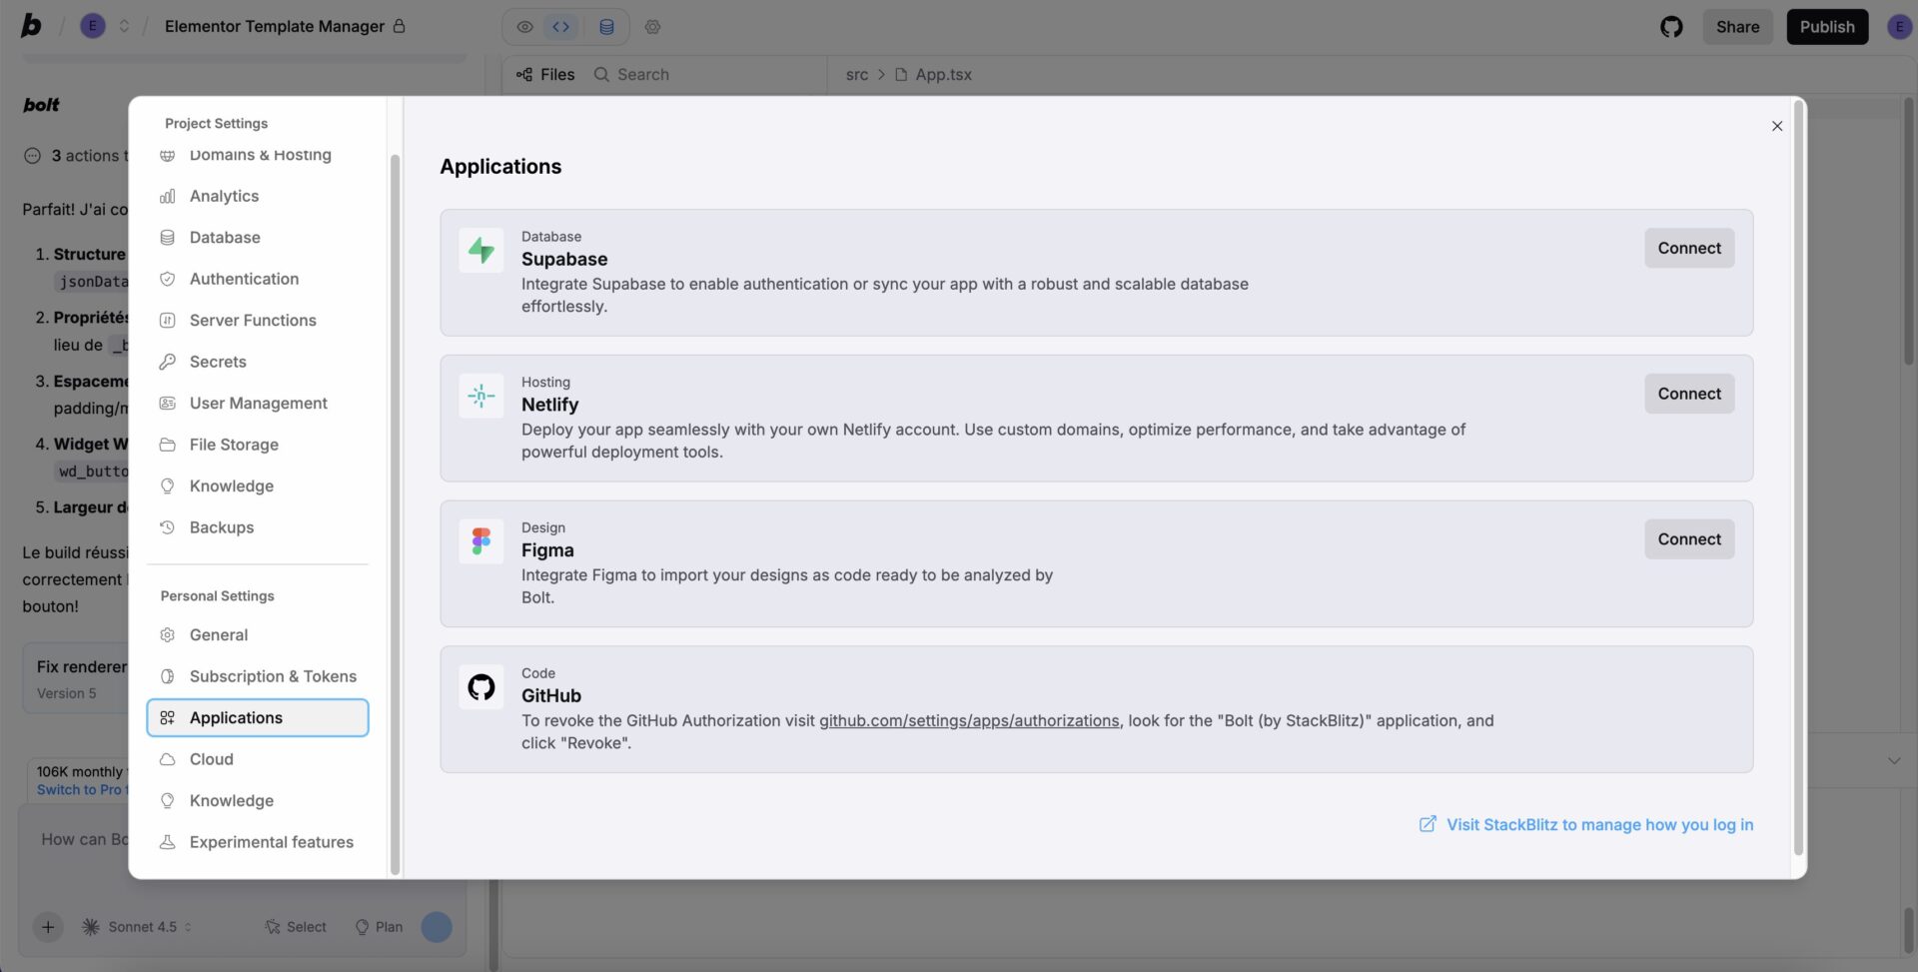Click the Bolt logo in the top-left corner

[30, 25]
